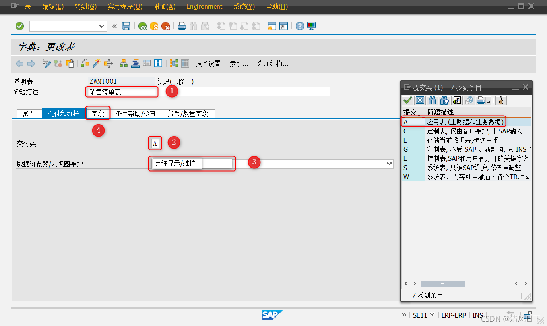
Task: Click the red Cancel icon
Action: coord(166,26)
